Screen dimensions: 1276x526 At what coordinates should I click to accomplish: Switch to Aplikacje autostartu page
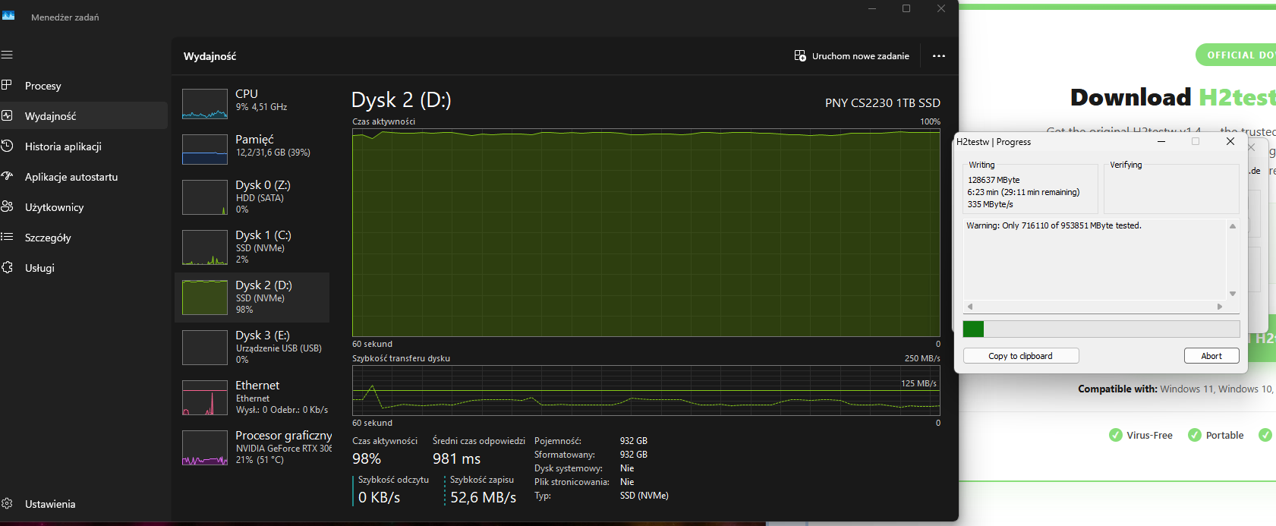83,177
